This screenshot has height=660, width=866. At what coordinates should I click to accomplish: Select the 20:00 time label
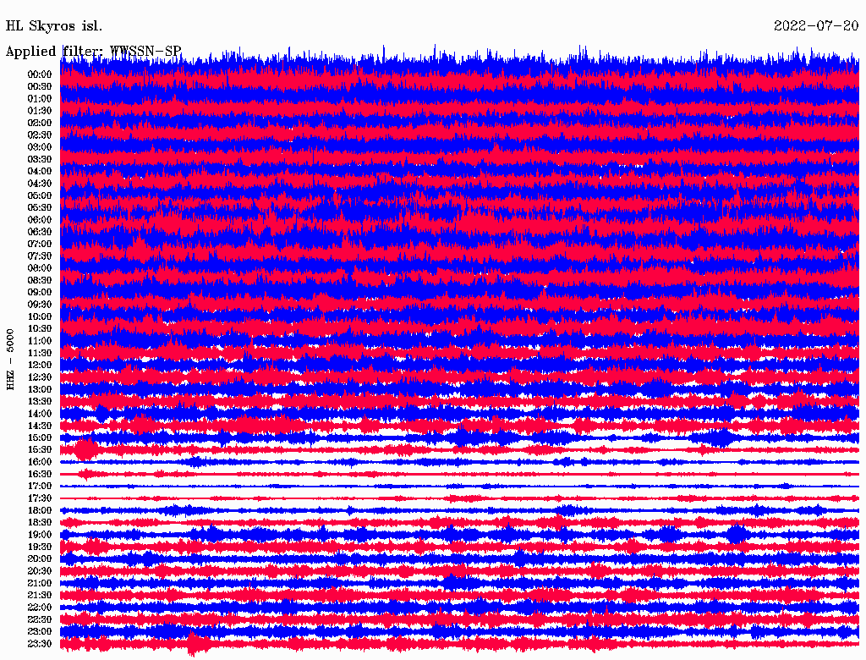click(40, 558)
